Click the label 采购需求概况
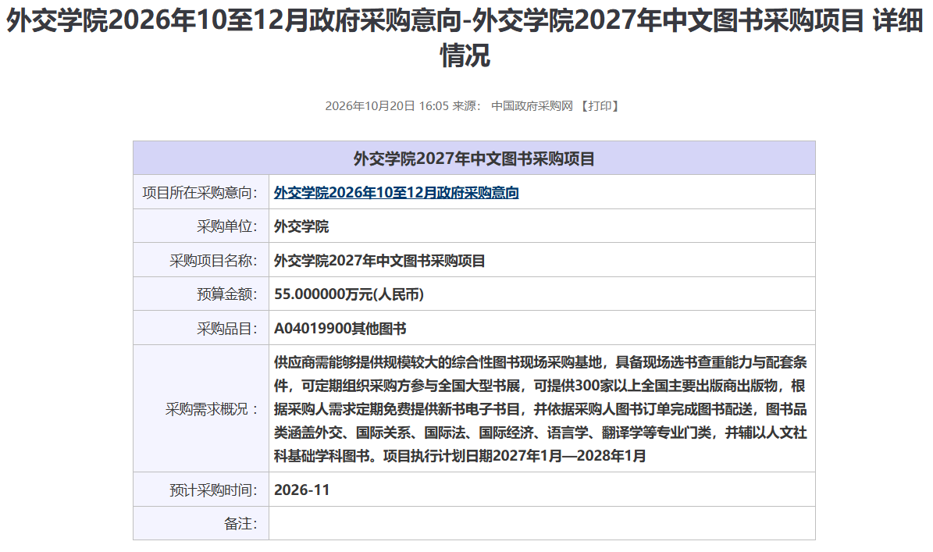The image size is (933, 552). [212, 409]
